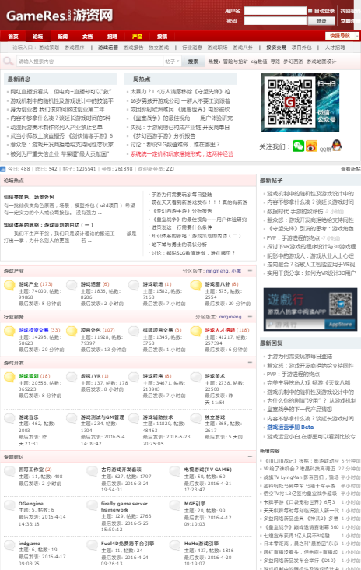Collapse the 游戏产业 section

click(x=250, y=271)
